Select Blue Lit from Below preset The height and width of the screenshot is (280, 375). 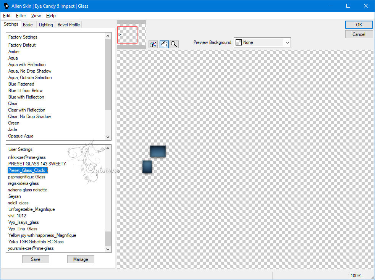click(x=25, y=91)
